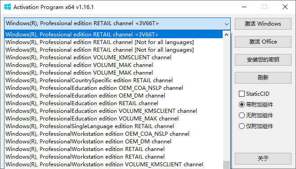Pick ProfessionalWorkstation edition OEM_DM channel
Viewport: 296px width, 169px height.
pos(113,141)
